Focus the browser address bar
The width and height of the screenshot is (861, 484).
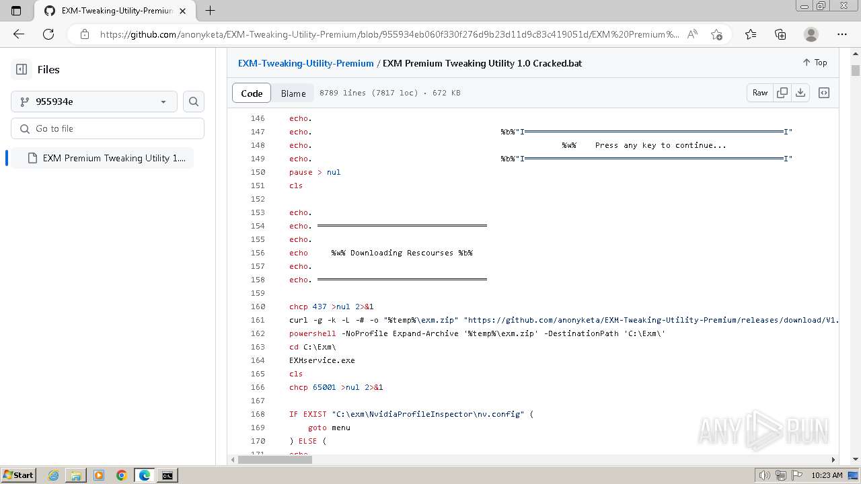389,34
